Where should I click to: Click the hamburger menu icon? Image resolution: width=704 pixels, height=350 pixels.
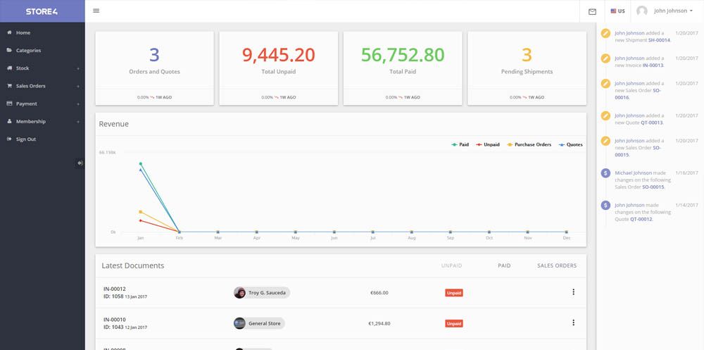tap(96, 11)
